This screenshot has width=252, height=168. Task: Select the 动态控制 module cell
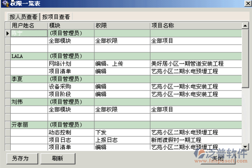tap(71, 133)
